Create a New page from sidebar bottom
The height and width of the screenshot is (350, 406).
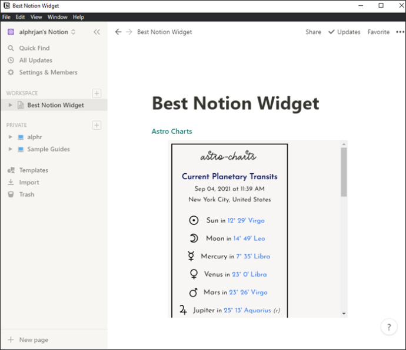click(34, 340)
